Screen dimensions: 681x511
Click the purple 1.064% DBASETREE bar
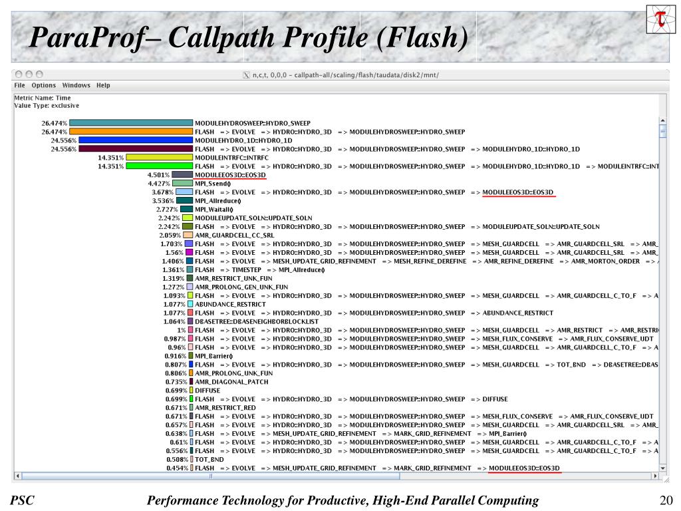(190, 321)
